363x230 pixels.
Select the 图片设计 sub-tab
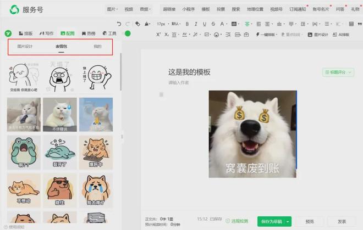25,47
